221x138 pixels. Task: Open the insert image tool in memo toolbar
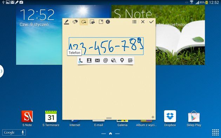[92, 22]
